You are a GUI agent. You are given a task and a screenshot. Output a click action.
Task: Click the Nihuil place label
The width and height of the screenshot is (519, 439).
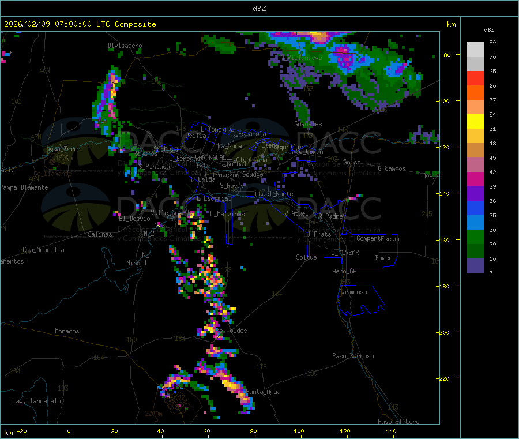tap(136, 263)
